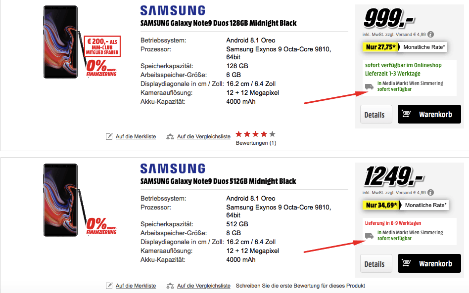The width and height of the screenshot is (469, 293).
Task: Add Galaxy Note9 512GB to Warenkorb
Action: [429, 263]
